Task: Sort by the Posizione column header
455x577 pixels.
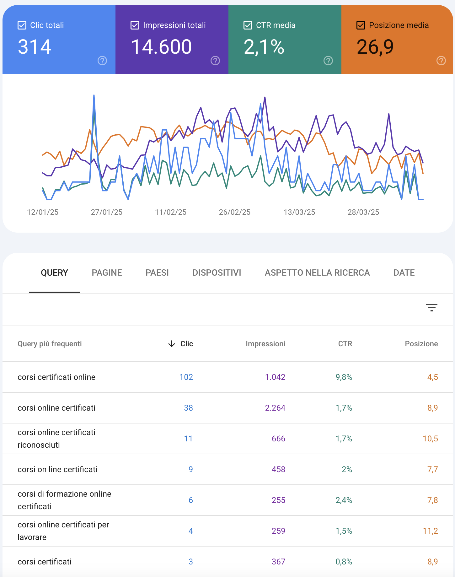Action: click(x=421, y=344)
